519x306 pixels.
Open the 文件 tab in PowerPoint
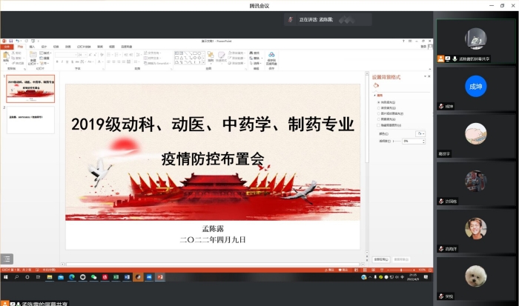pos(7,46)
